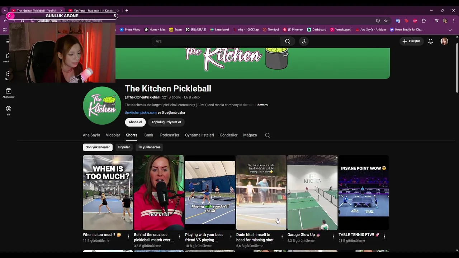The height and width of the screenshot is (258, 459).
Task: Open the Heart Emojis for Dis... bookmark
Action: pos(406,30)
